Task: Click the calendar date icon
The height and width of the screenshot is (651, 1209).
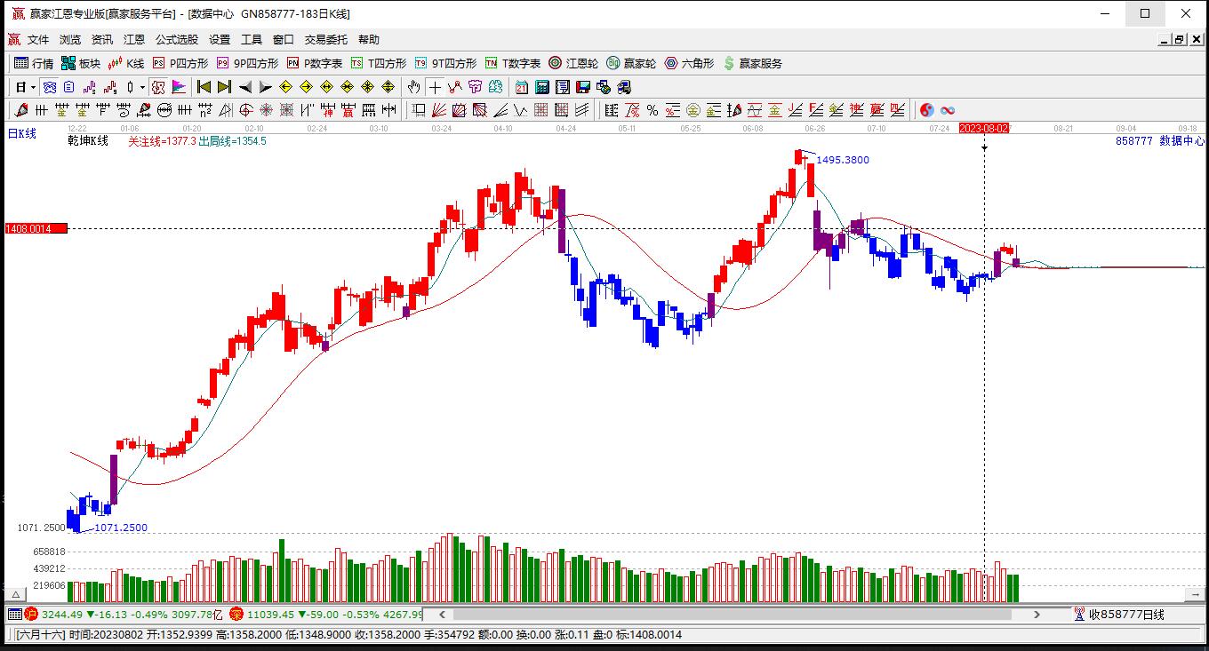Action: [x=521, y=87]
